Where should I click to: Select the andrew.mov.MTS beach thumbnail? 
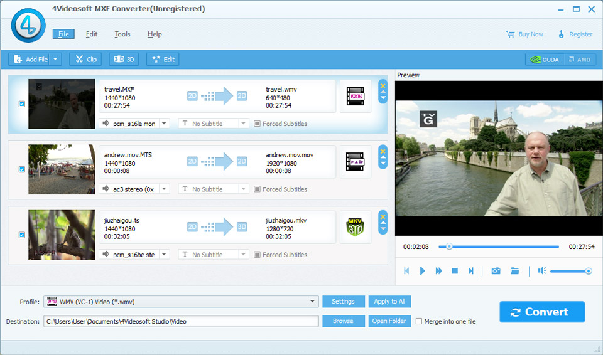pos(62,169)
